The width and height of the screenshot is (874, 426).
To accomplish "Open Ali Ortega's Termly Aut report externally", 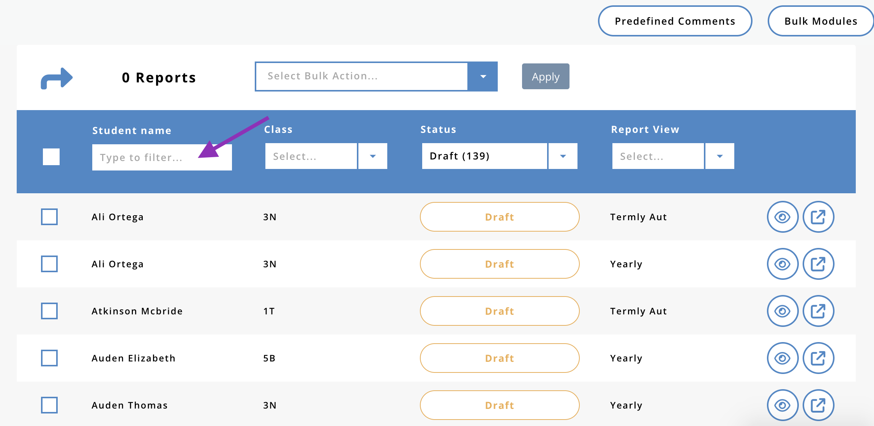I will point(818,217).
